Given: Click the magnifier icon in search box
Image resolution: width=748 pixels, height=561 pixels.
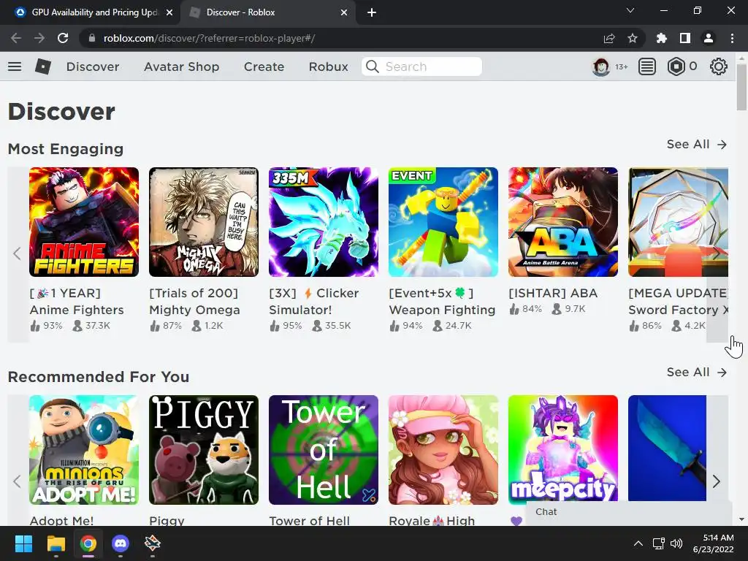Looking at the screenshot, I should click(x=372, y=66).
